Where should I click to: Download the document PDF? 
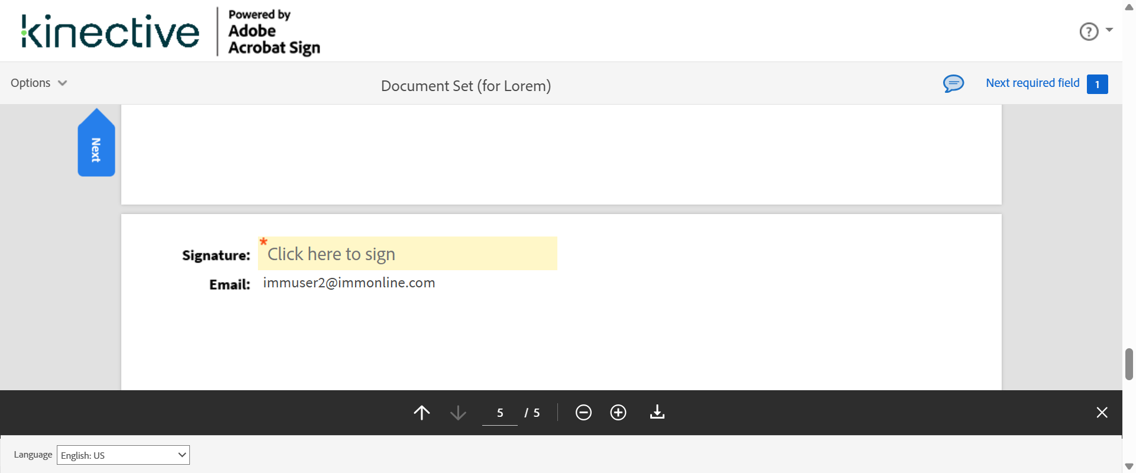pos(657,412)
